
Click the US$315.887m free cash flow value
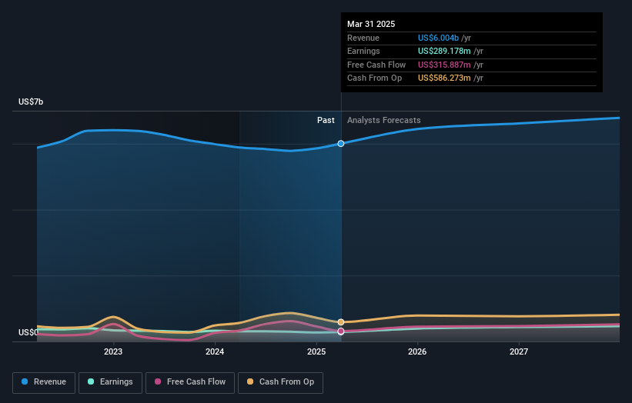[444, 65]
